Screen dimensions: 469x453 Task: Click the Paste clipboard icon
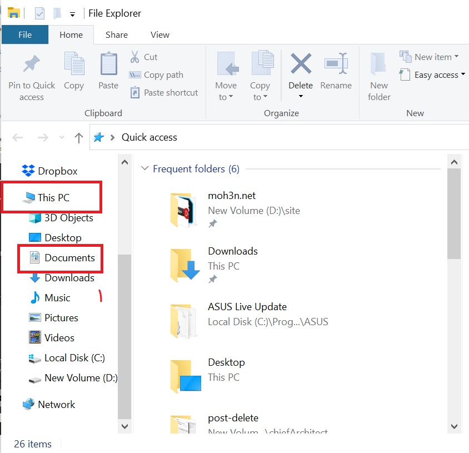[x=108, y=65]
